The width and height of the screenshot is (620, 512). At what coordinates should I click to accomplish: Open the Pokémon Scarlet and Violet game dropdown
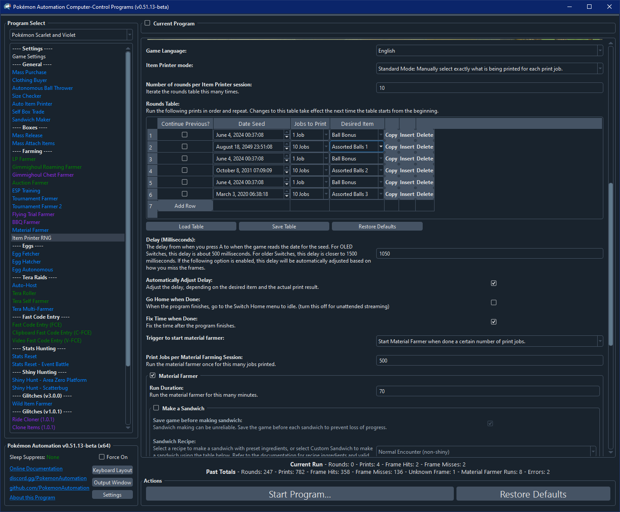click(x=71, y=35)
